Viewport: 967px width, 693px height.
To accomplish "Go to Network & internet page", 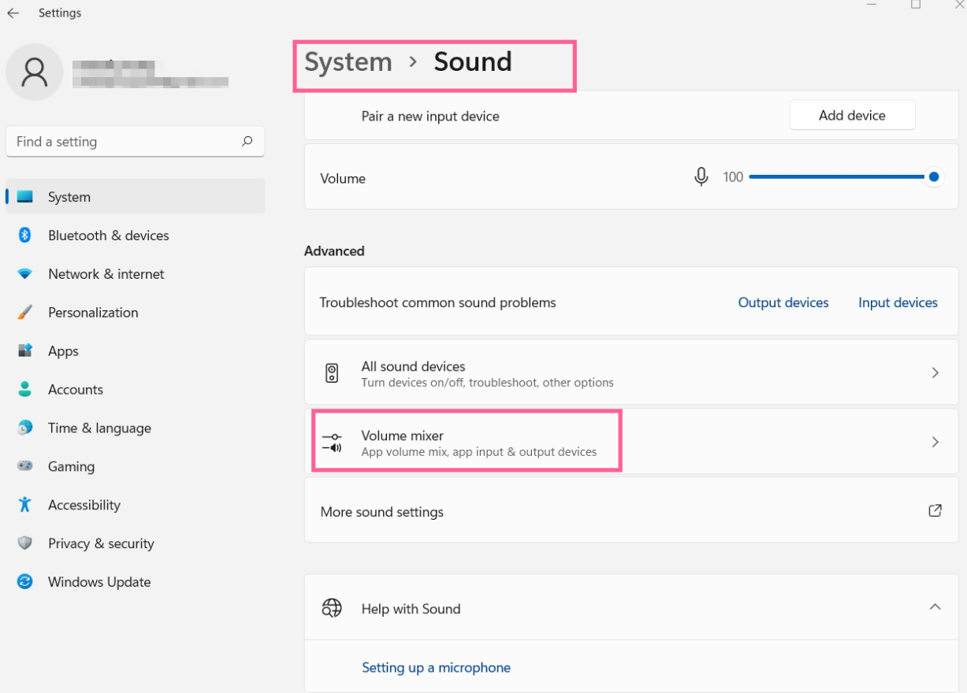I will coord(136,274).
